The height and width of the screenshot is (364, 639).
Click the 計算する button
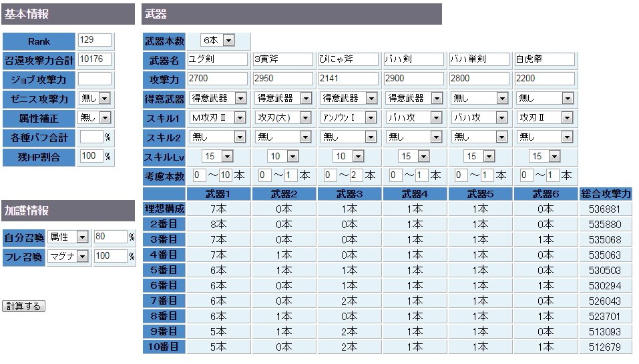pos(23,306)
